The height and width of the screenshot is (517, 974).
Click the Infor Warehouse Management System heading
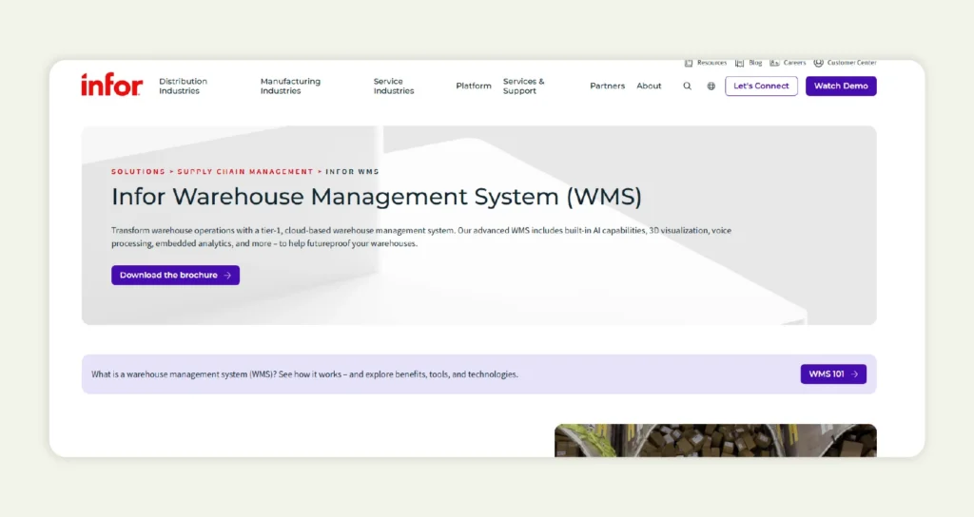click(377, 197)
